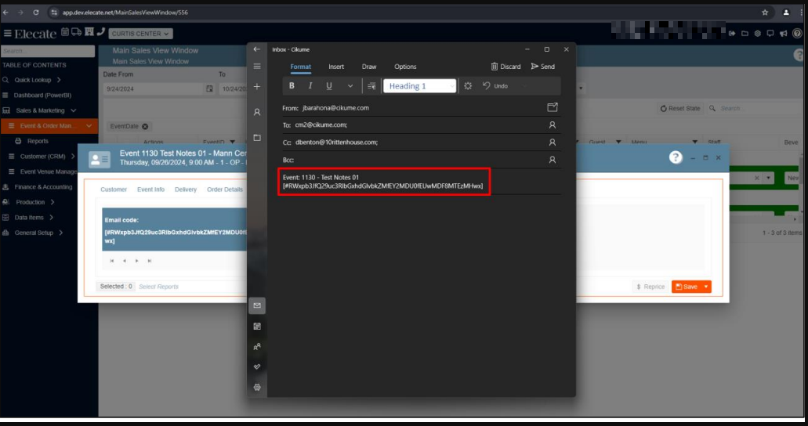The width and height of the screenshot is (808, 426).
Task: Expand the CURTIS CENTER location dropdown
Action: click(141, 34)
